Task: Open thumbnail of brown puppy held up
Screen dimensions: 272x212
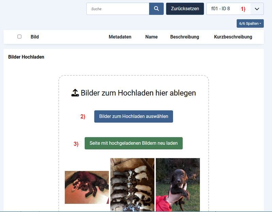Action: pos(178,185)
